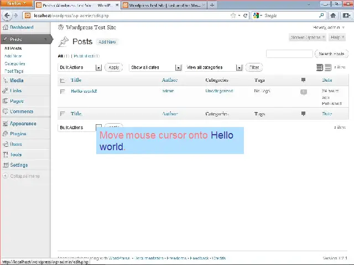The height and width of the screenshot is (265, 354).
Task: Open All Posts submenu item
Action: click(13, 48)
